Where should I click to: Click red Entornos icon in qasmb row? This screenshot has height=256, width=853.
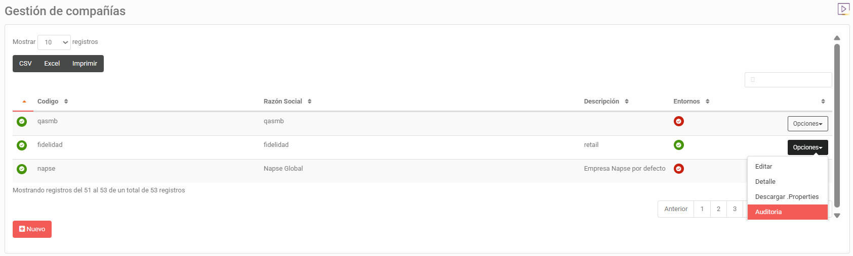point(679,121)
